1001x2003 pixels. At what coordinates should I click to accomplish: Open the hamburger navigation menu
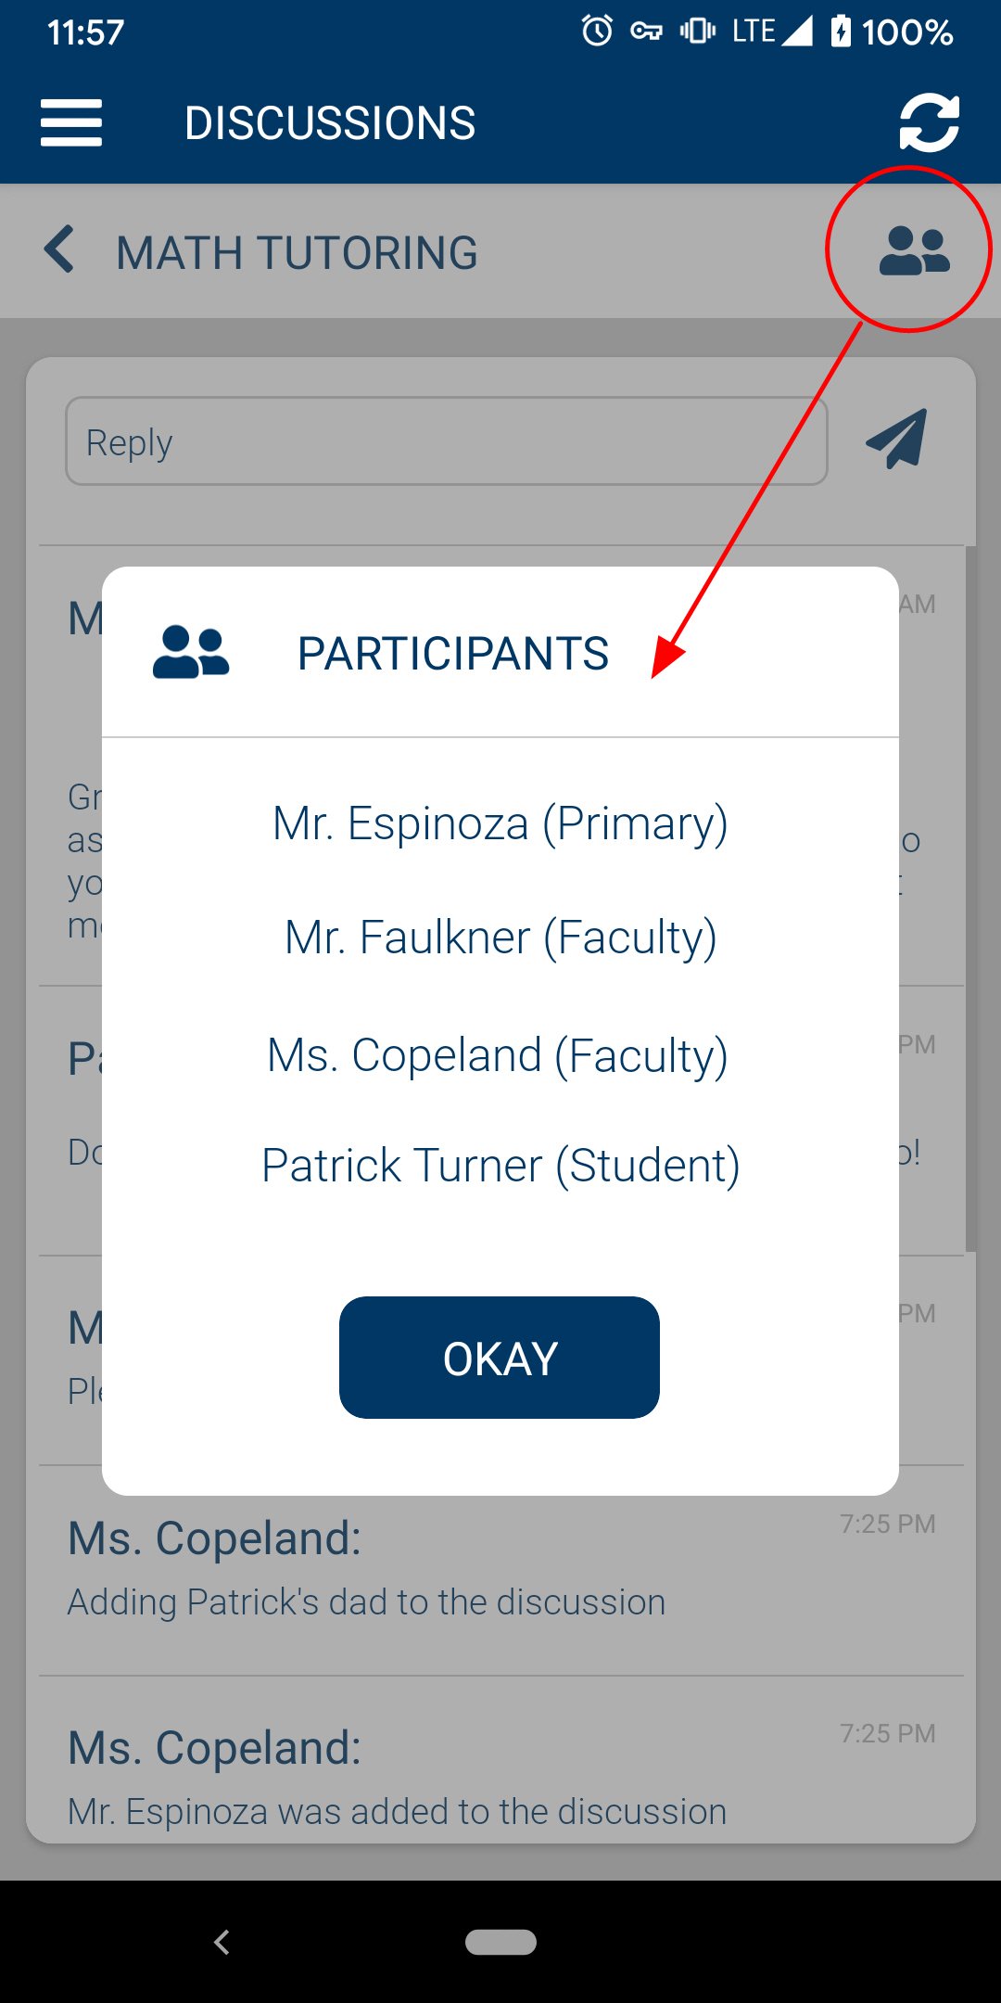71,123
